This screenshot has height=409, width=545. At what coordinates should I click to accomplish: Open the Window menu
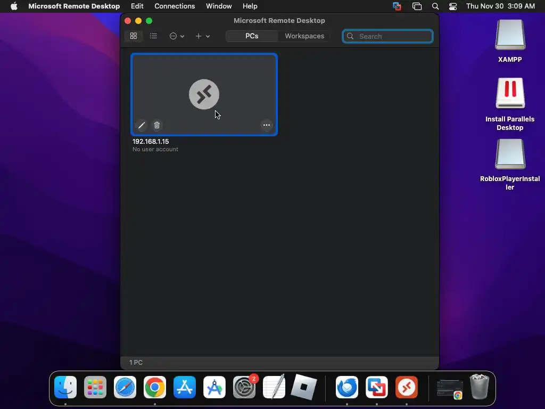(219, 6)
